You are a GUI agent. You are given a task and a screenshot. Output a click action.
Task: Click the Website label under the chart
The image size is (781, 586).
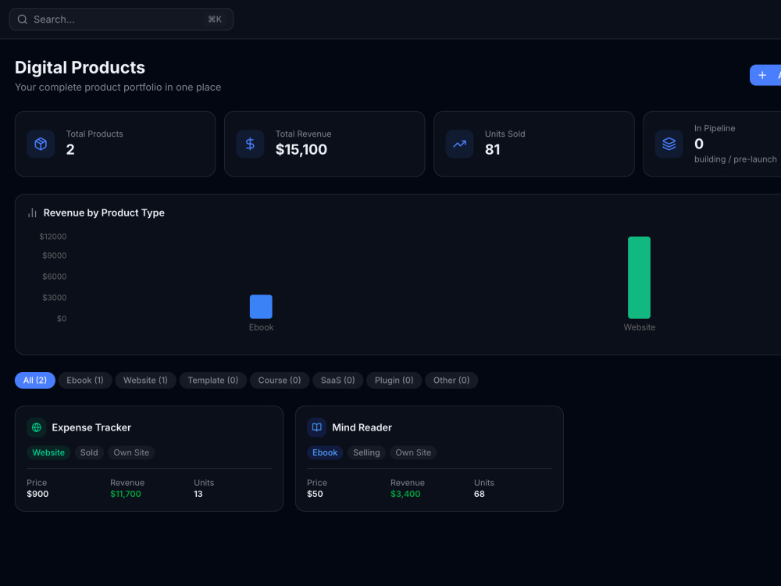coord(640,327)
